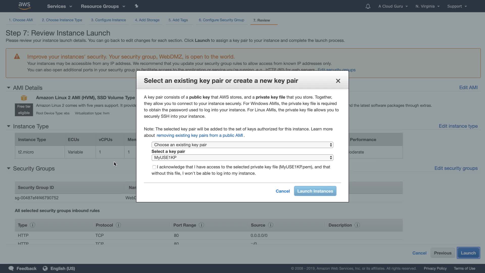Click the globe icon for English (US)
This screenshot has width=485, height=273.
tap(45, 268)
